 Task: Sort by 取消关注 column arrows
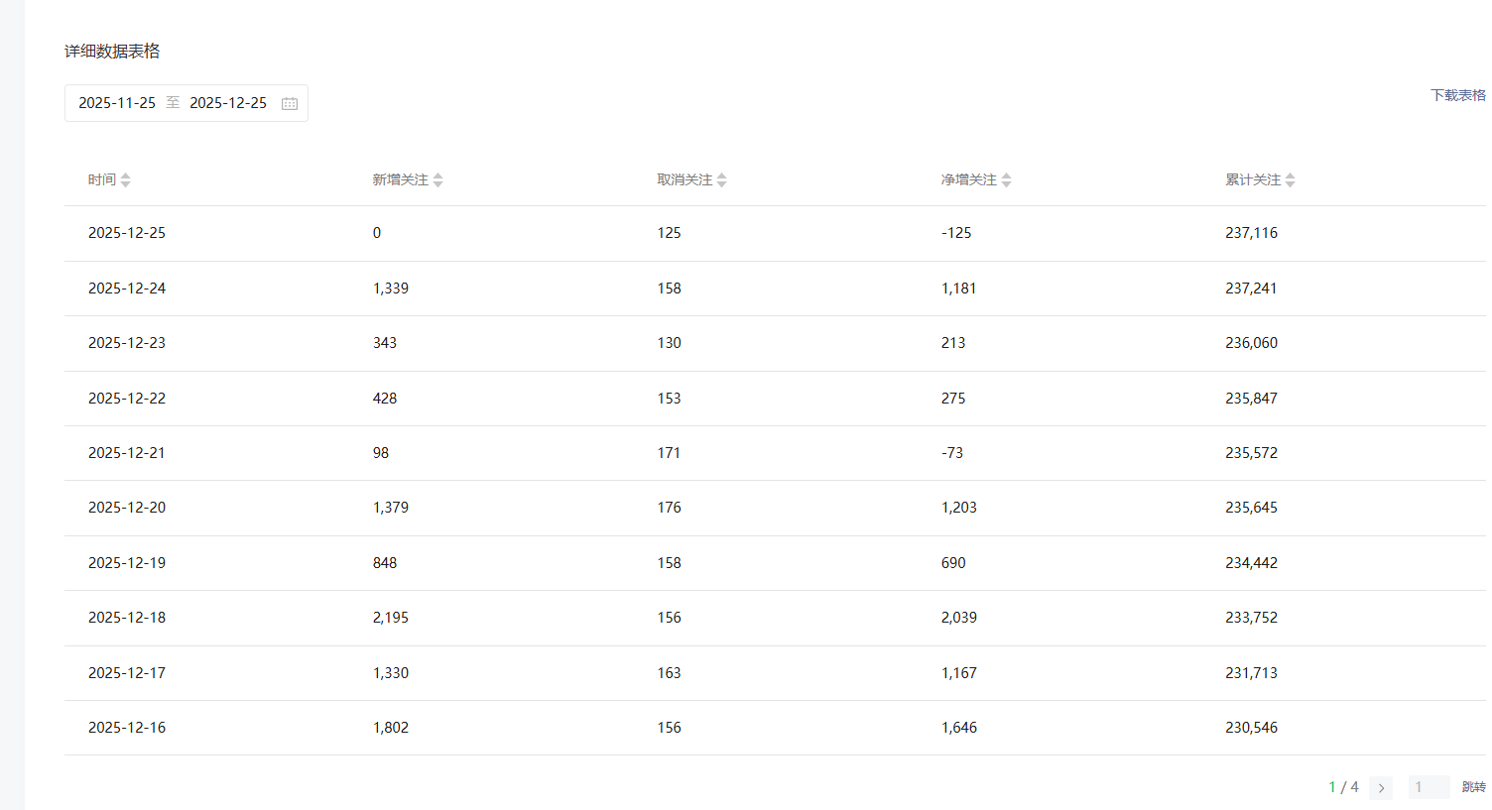point(722,179)
